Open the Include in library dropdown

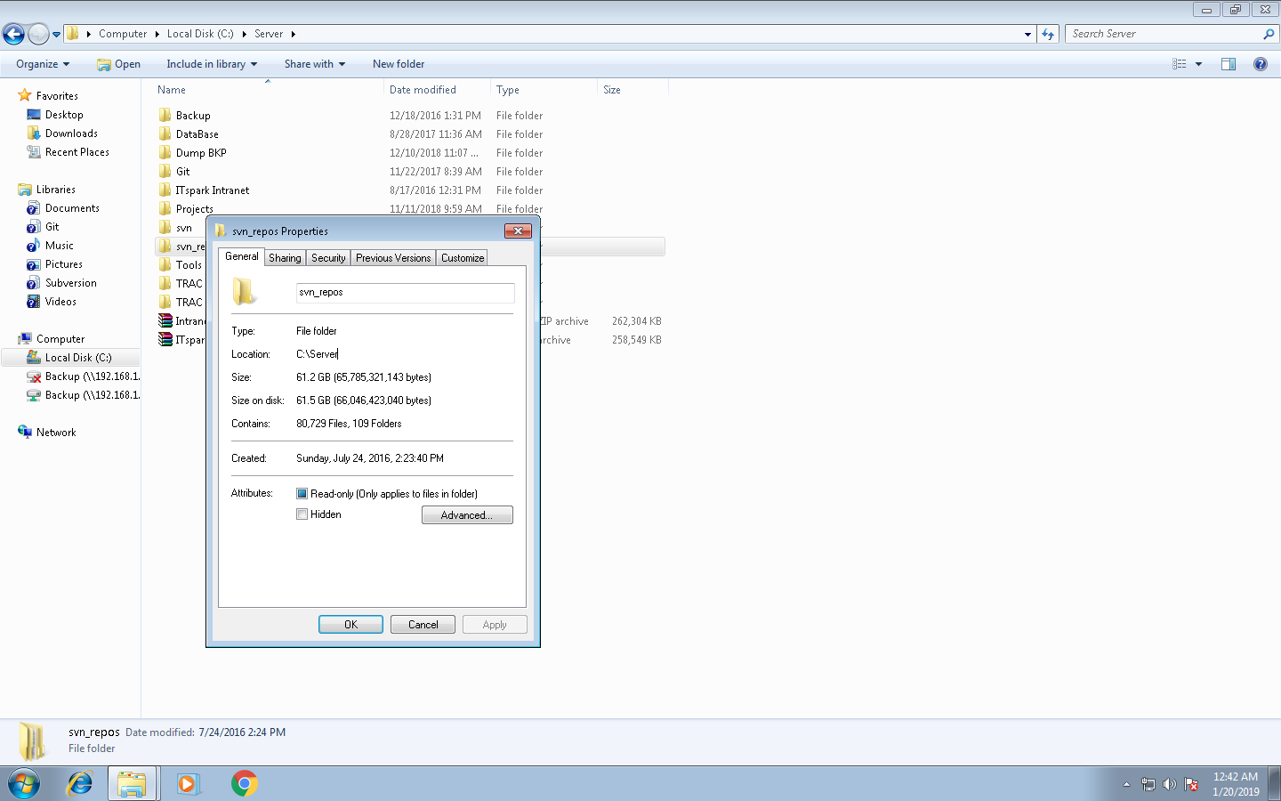pos(211,64)
